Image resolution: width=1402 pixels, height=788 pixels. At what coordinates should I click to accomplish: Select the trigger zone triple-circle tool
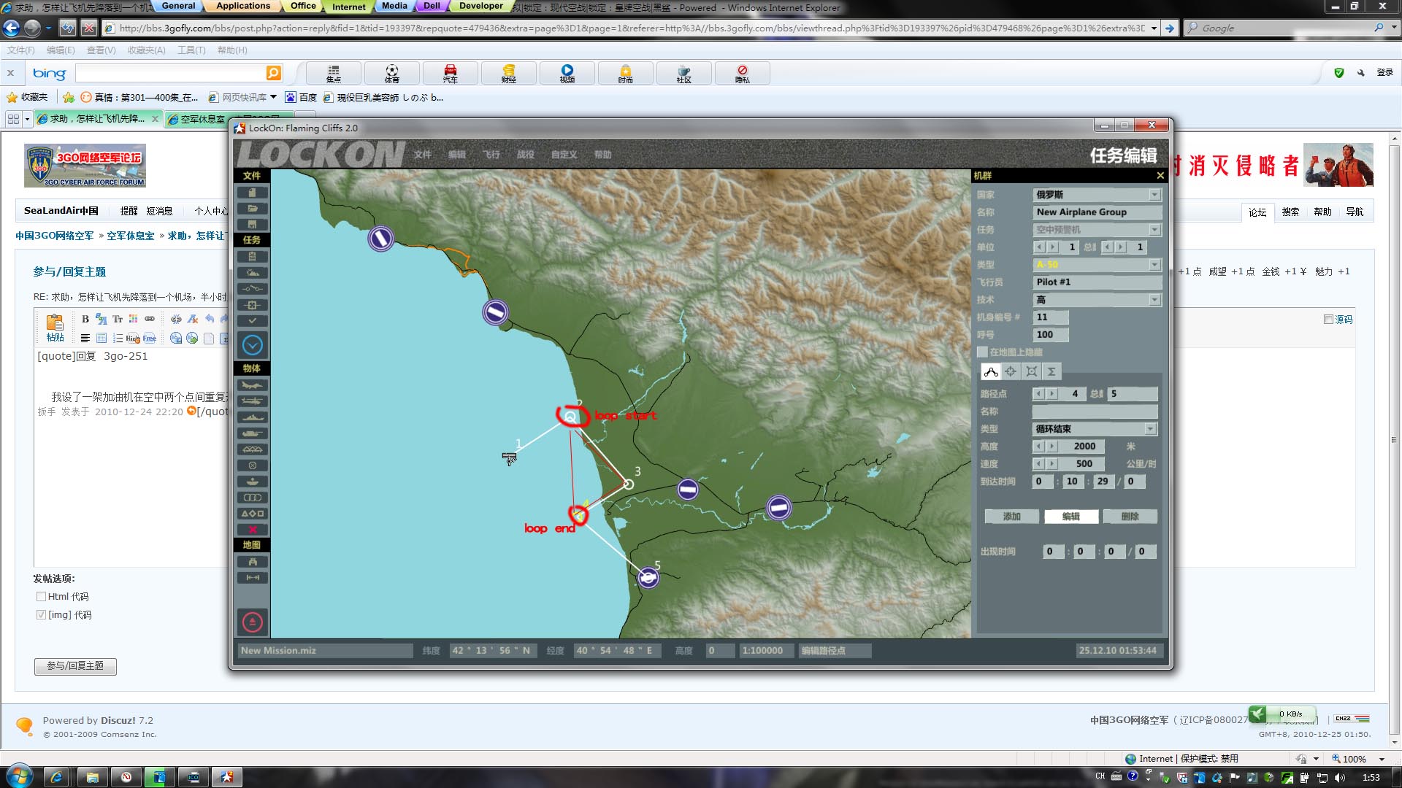(x=252, y=498)
